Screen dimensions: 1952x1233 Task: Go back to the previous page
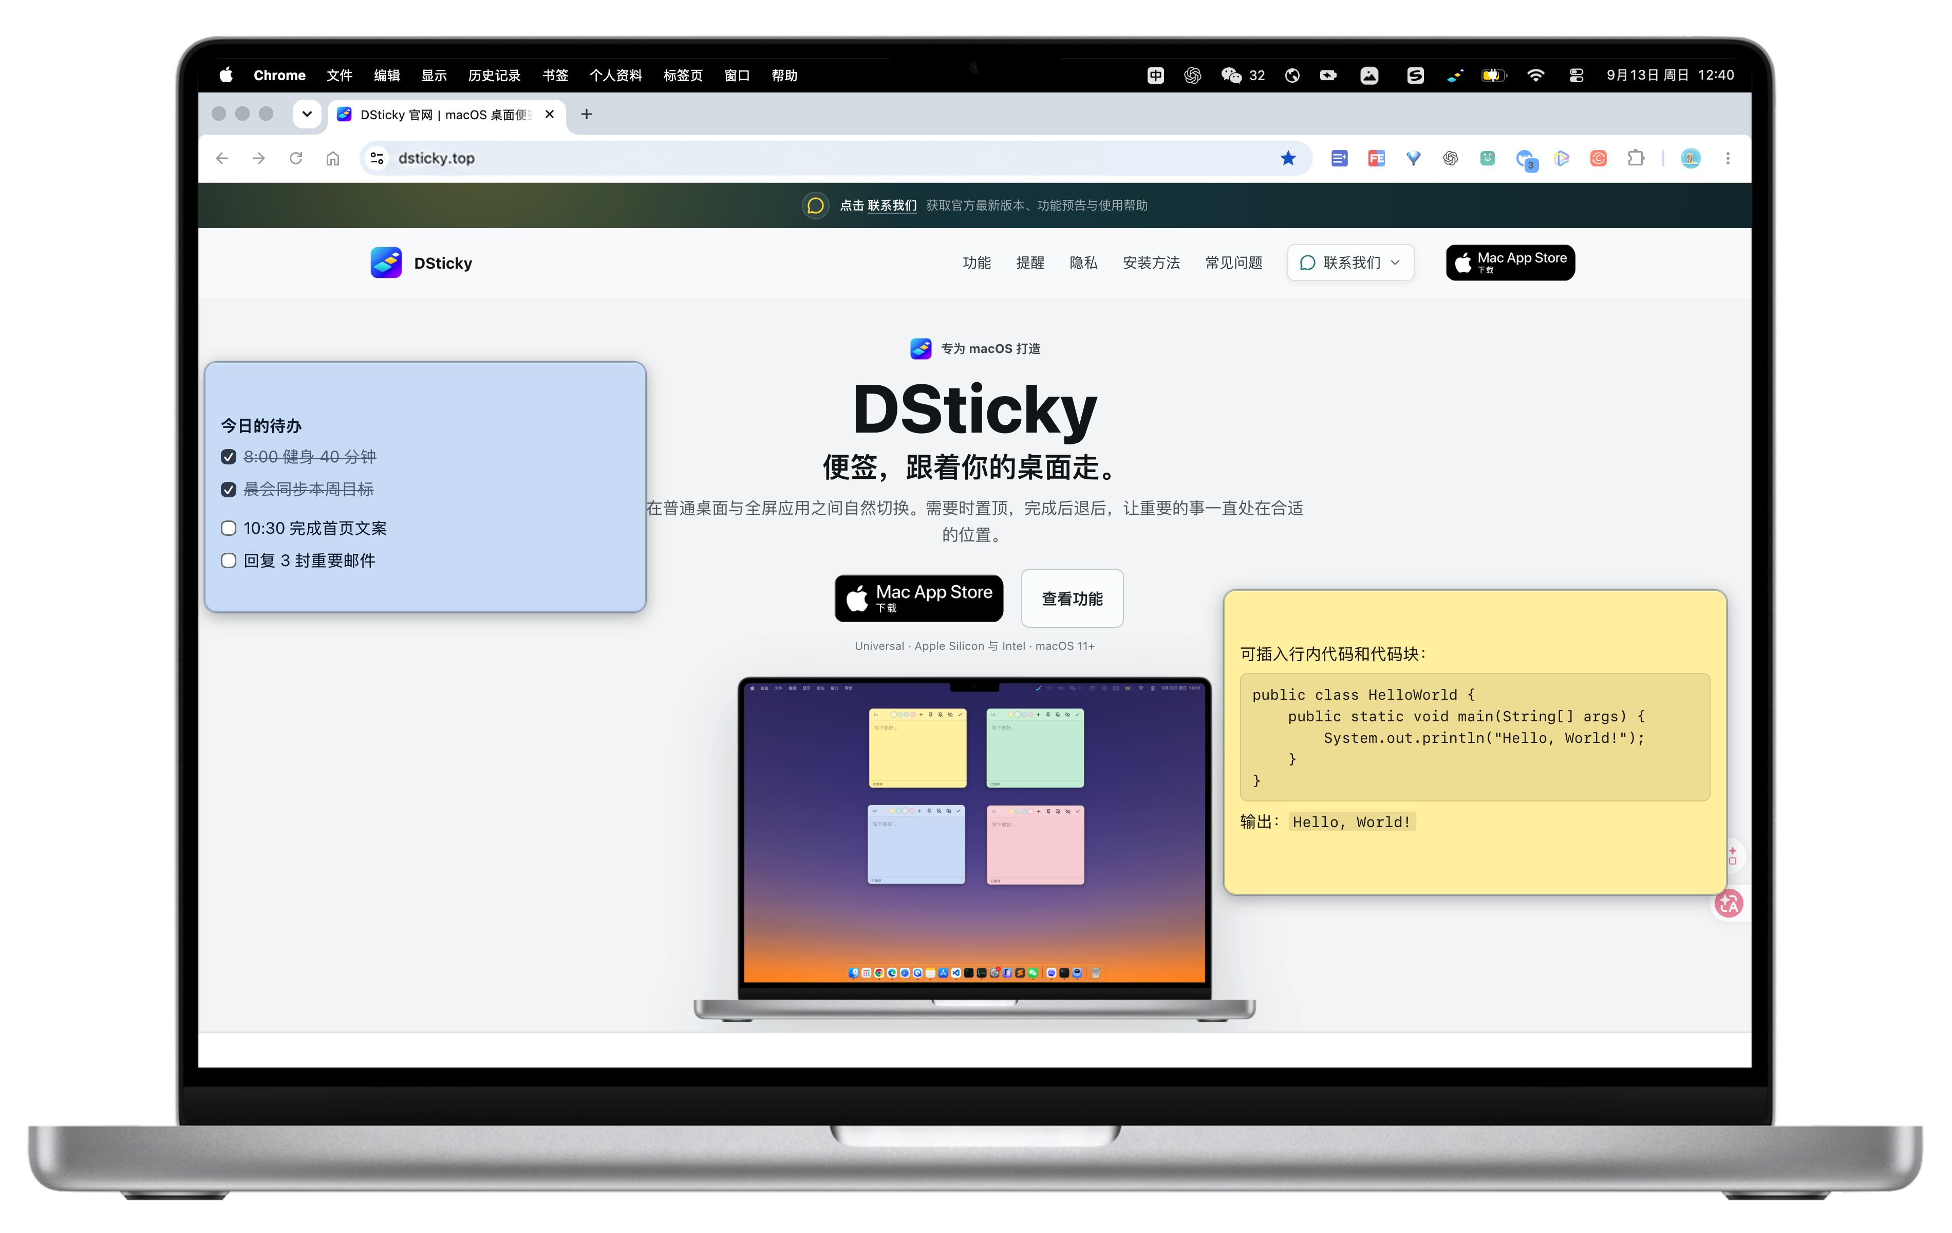point(222,158)
